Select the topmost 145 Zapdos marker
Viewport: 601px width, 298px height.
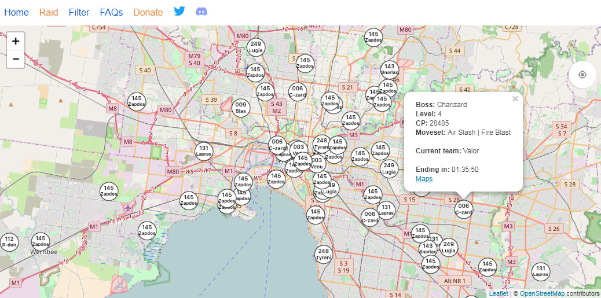(x=373, y=37)
